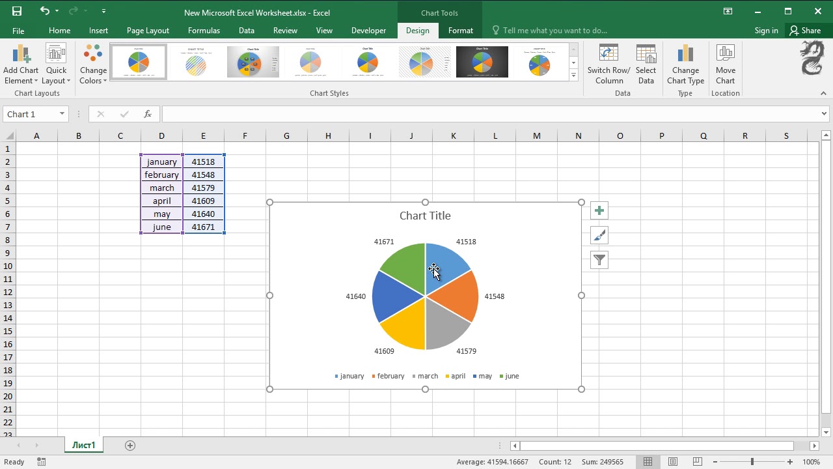Image resolution: width=833 pixels, height=469 pixels.
Task: Switch to Page Layout view icon
Action: 672,462
